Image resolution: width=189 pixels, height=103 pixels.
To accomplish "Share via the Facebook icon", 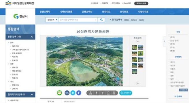I will (79, 93).
